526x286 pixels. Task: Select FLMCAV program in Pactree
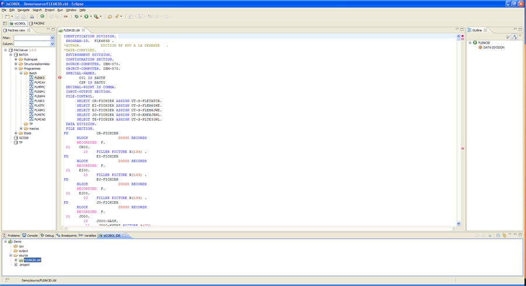(x=40, y=82)
